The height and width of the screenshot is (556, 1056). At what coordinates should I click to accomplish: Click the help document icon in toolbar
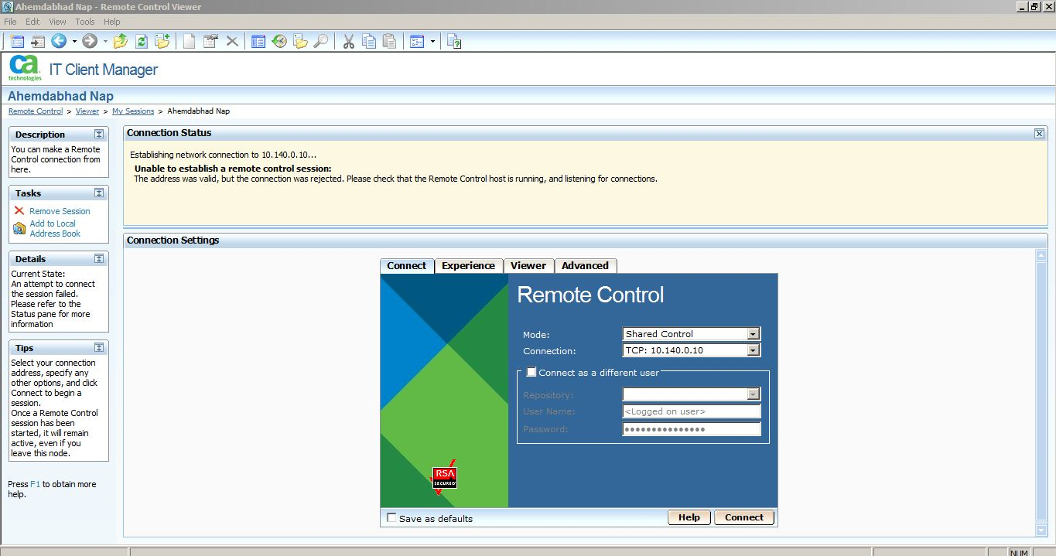coord(454,41)
